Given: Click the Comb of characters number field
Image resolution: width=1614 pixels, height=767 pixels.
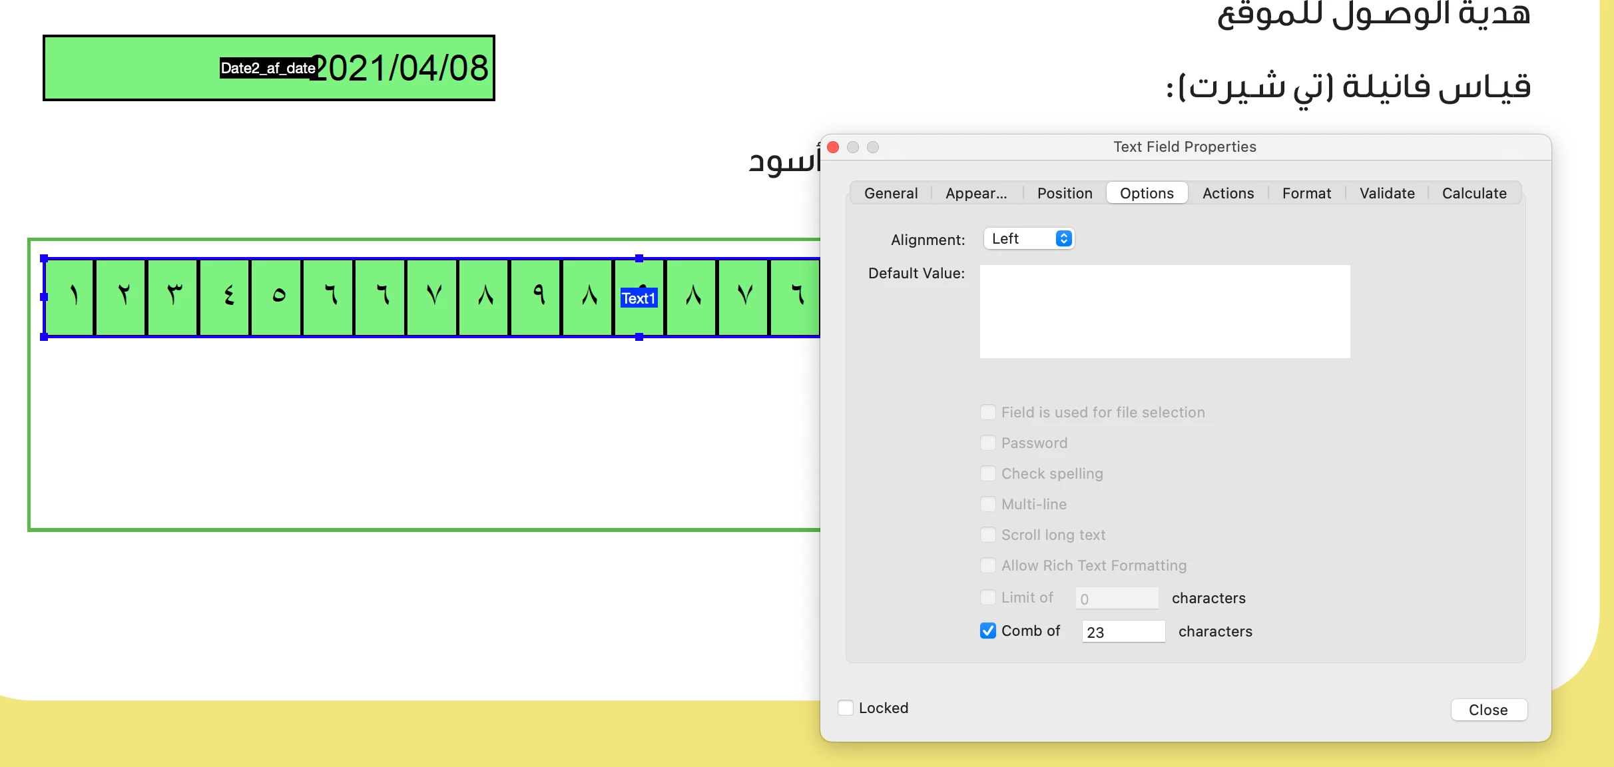Looking at the screenshot, I should [1123, 631].
